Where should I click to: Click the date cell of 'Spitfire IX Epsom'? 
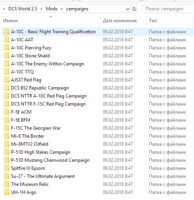(x=118, y=168)
